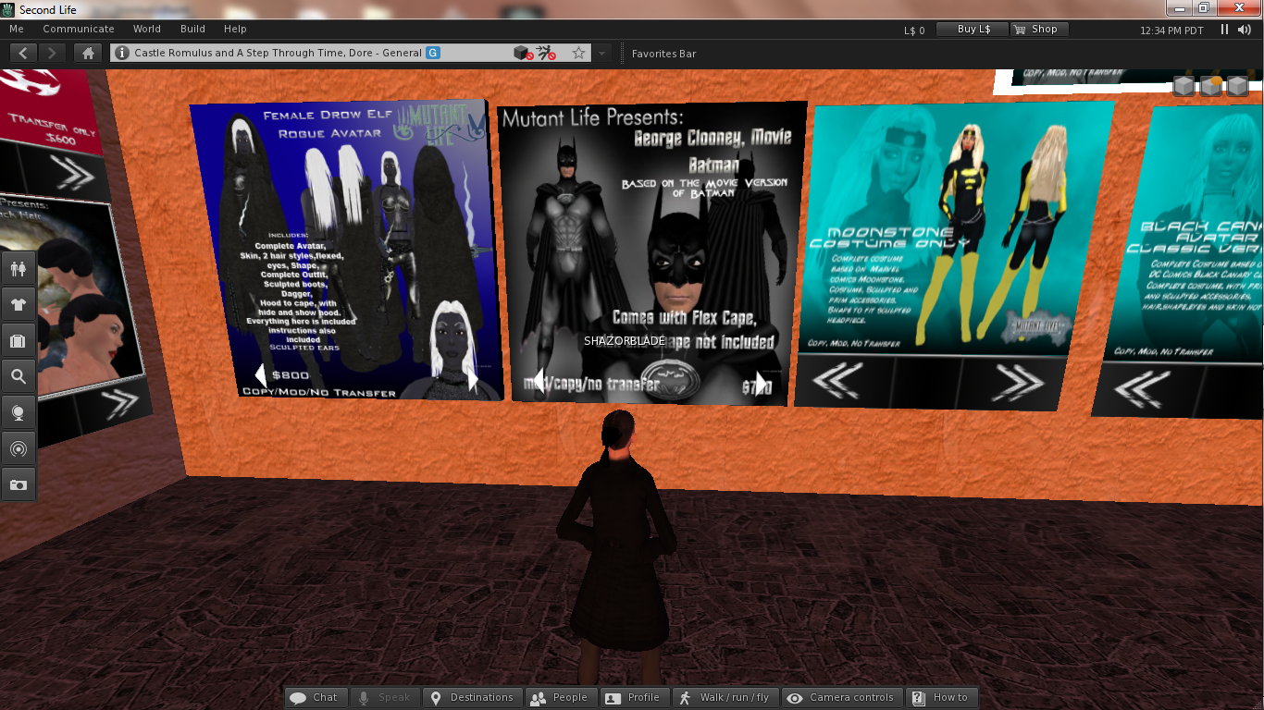The width and height of the screenshot is (1264, 710).
Task: Click the L$ 0 balance display
Action: pyautogui.click(x=914, y=30)
